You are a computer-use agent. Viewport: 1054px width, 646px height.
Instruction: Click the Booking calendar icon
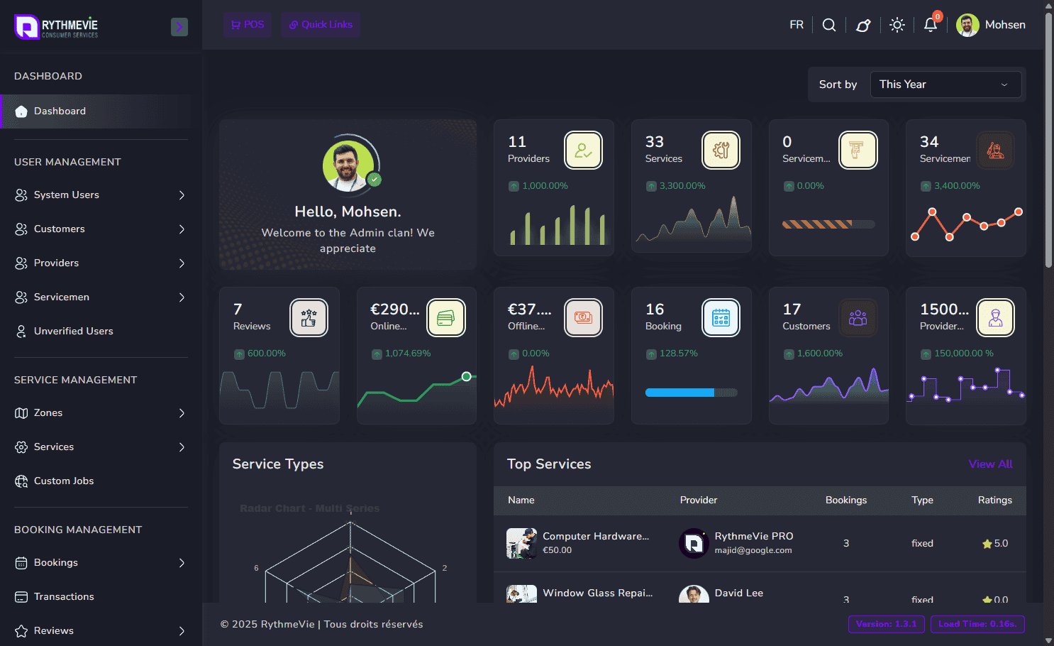coord(721,317)
